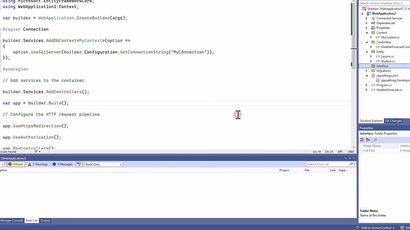Switch to the Output tab
The height and width of the screenshot is (230, 410).
coord(45,220)
